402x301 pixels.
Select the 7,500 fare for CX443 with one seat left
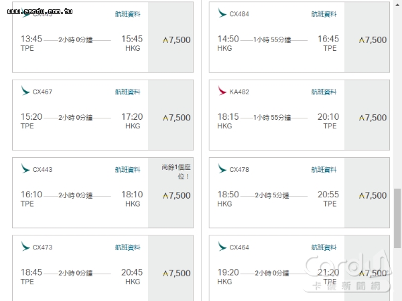pyautogui.click(x=171, y=193)
